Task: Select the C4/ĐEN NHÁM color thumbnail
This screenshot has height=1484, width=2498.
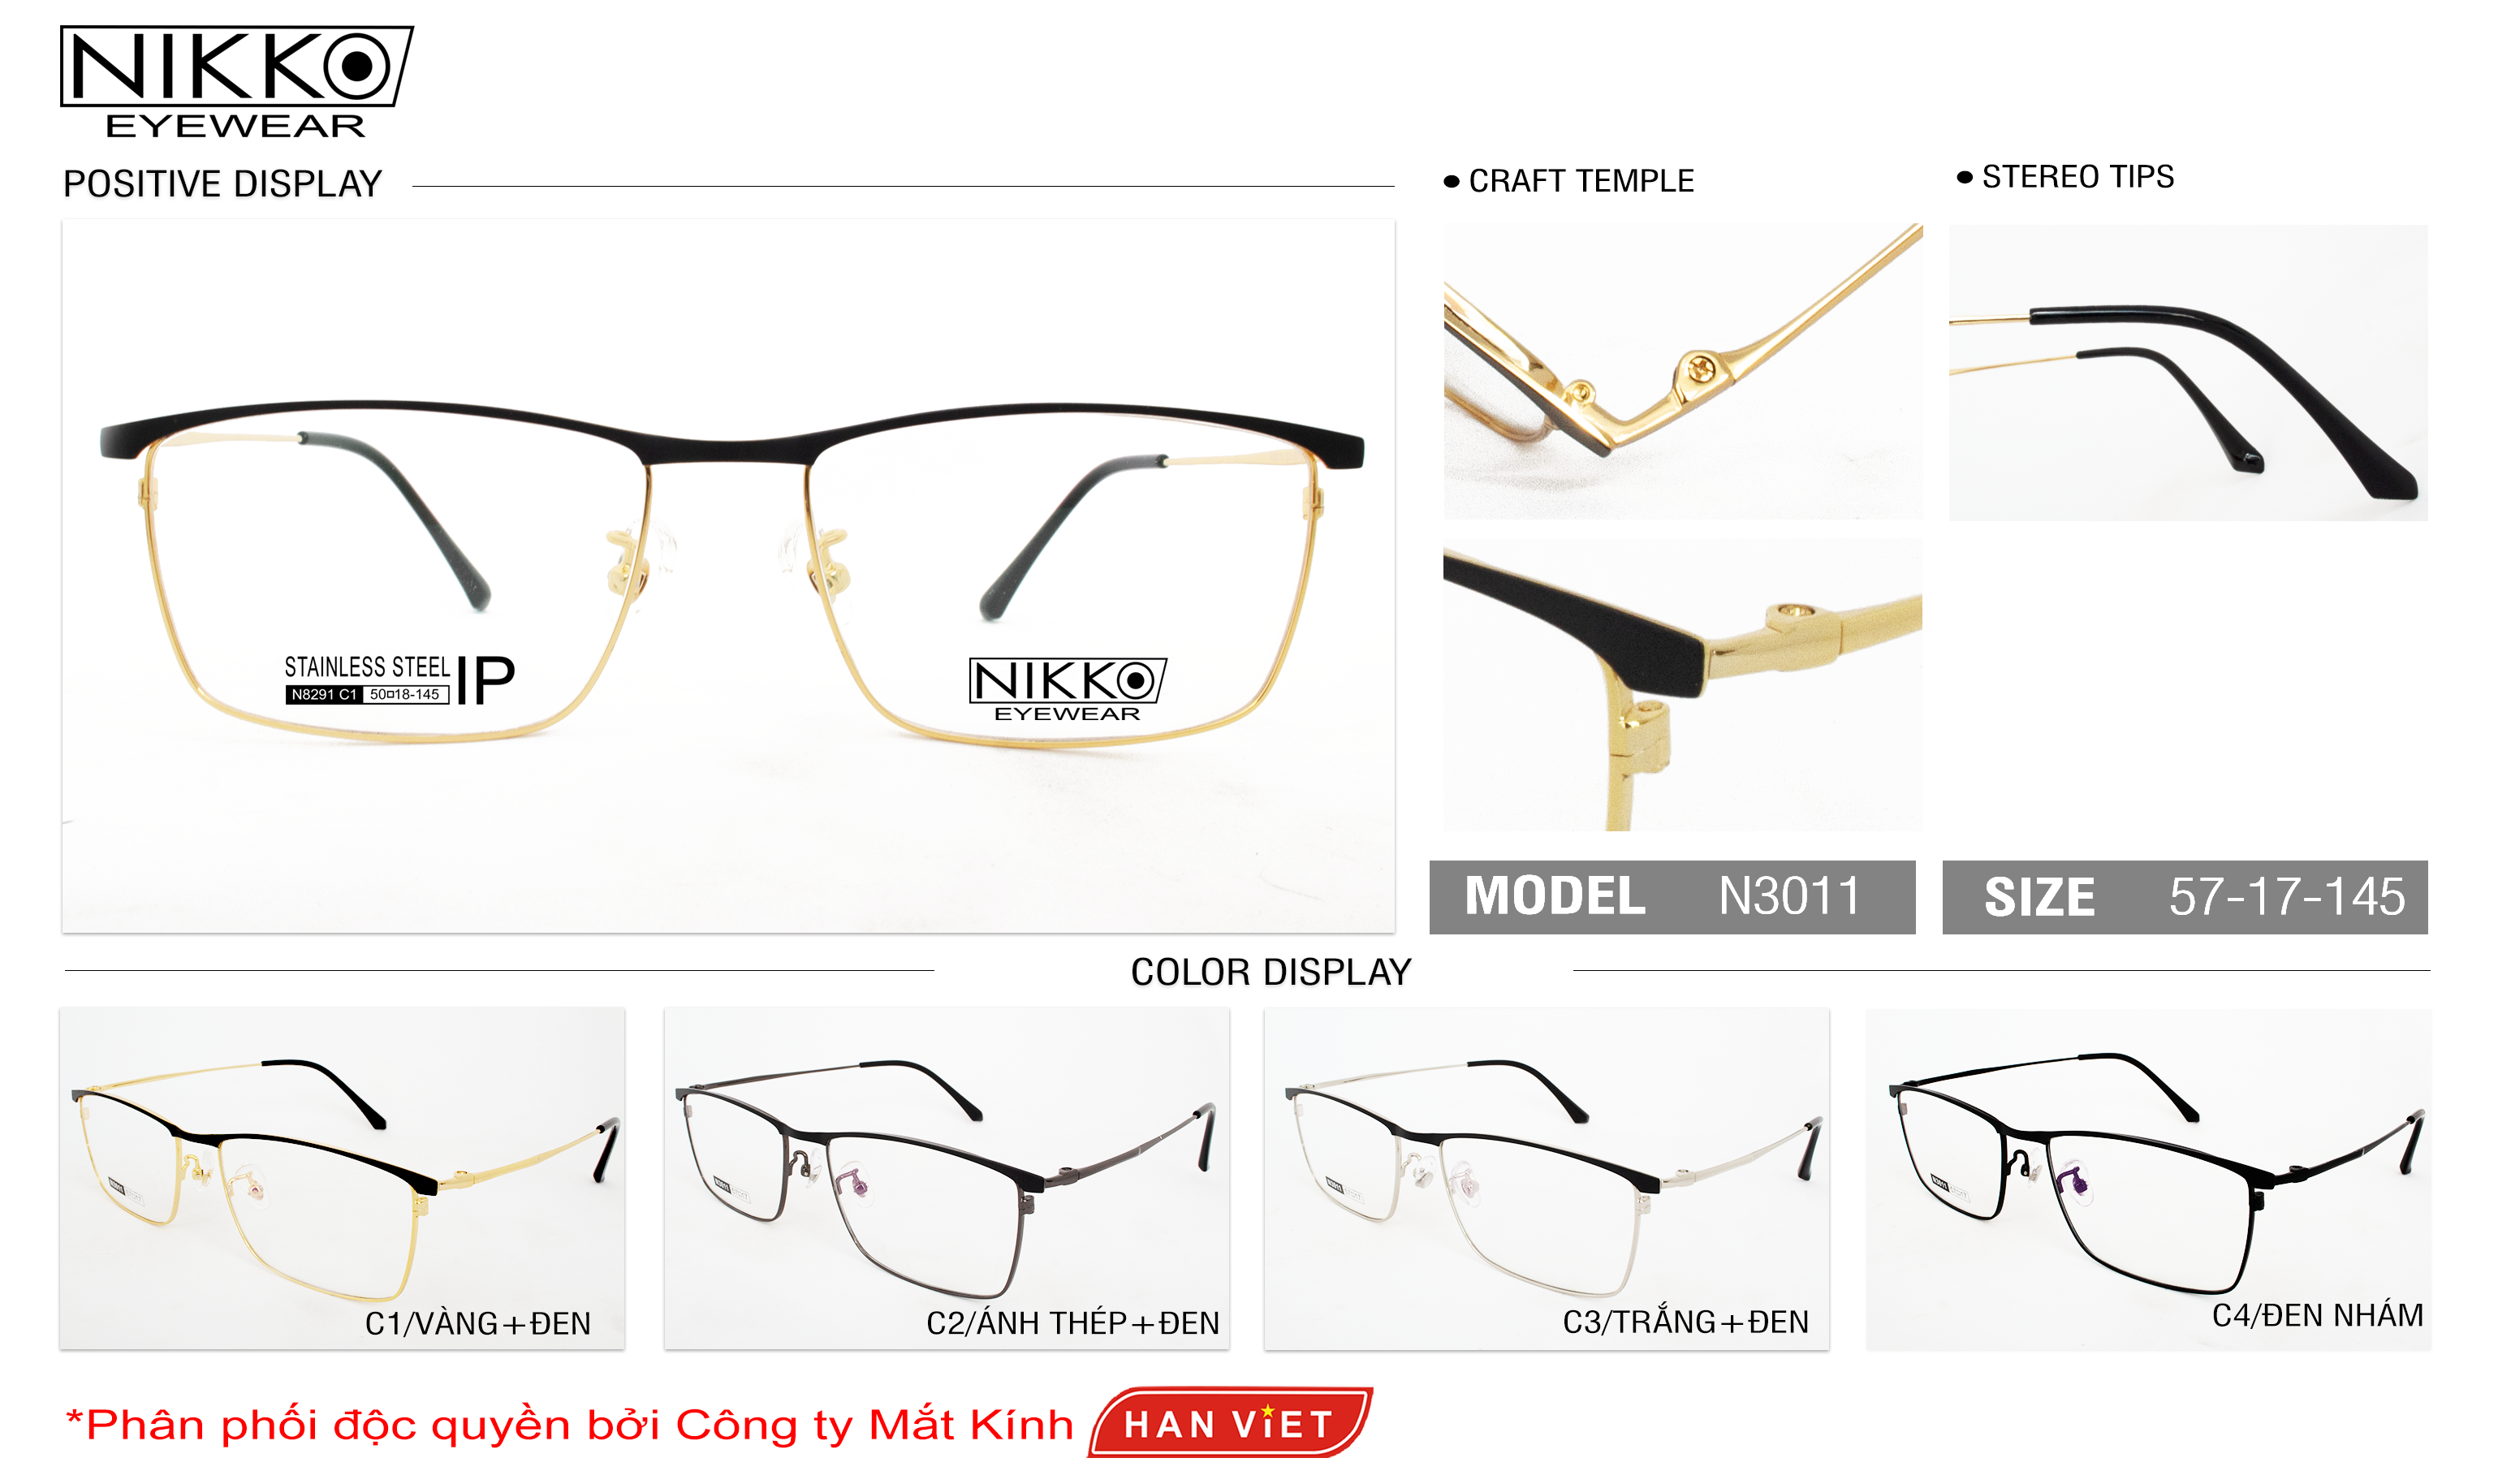Action: tap(2148, 1179)
